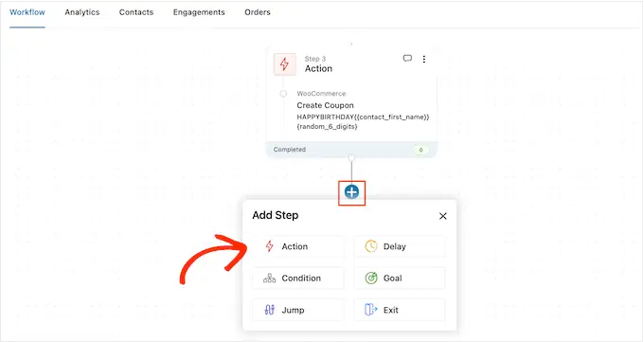Image resolution: width=644 pixels, height=342 pixels.
Task: Click the Completed count badge
Action: pos(421,150)
